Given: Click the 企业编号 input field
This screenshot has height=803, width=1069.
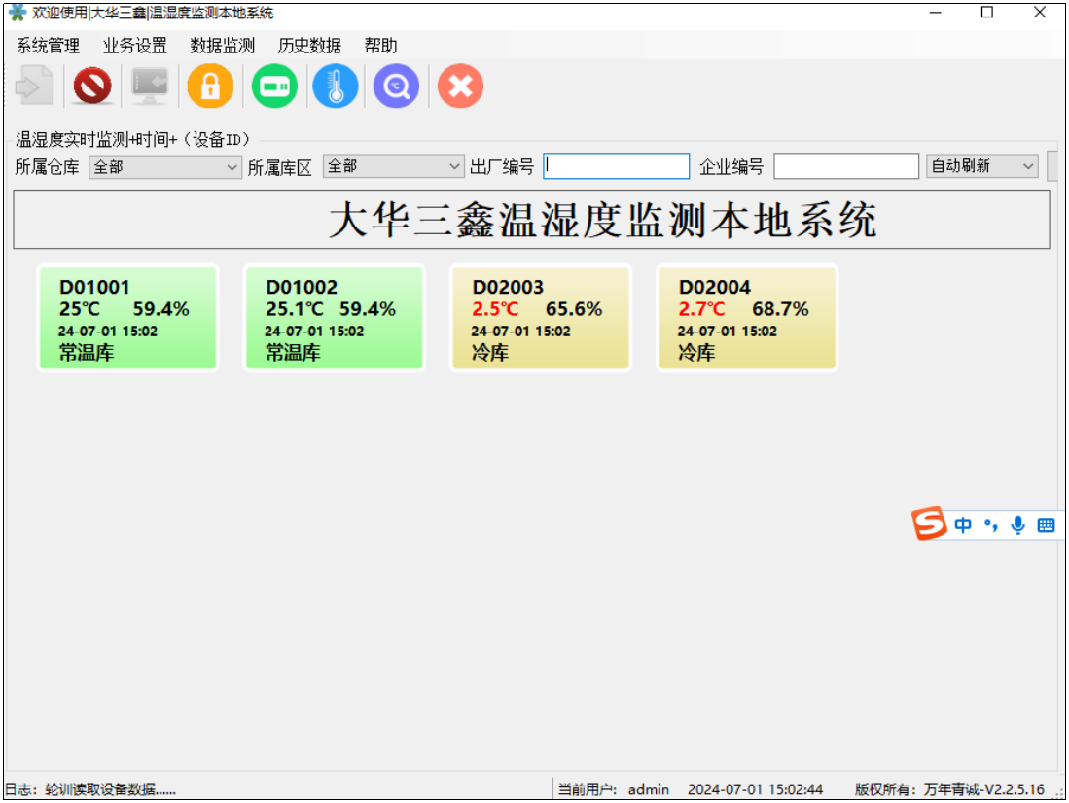Looking at the screenshot, I should (x=845, y=167).
